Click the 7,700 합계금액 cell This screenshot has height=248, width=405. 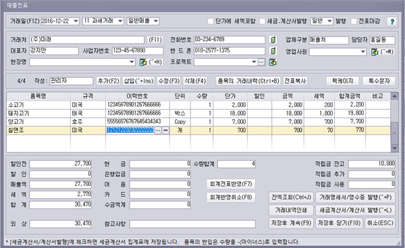[x=350, y=122]
